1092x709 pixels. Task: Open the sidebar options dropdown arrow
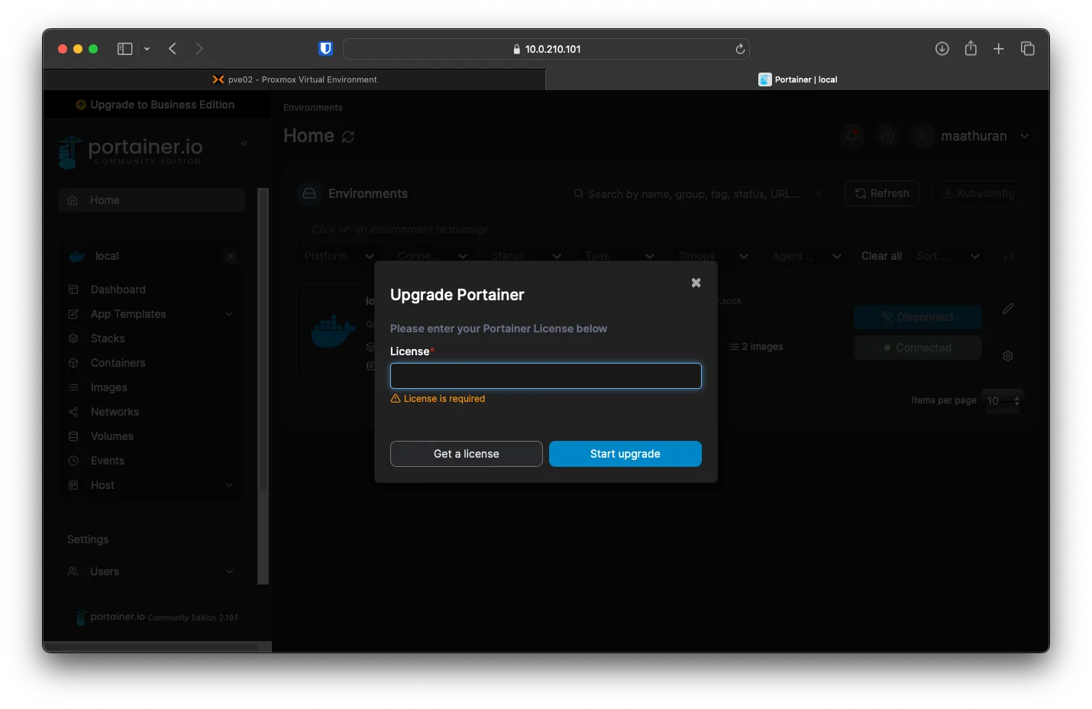click(147, 49)
